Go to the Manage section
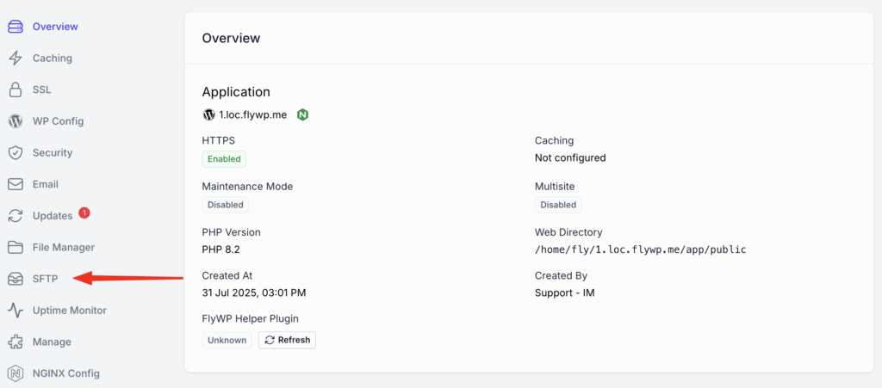Viewport: 882px width, 388px height. click(52, 342)
